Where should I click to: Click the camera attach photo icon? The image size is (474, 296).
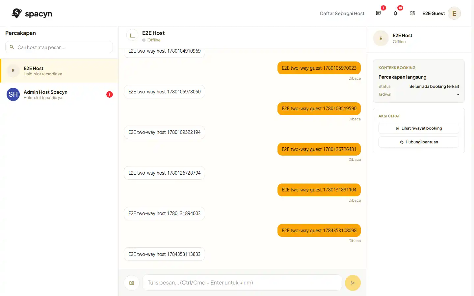pos(132,283)
